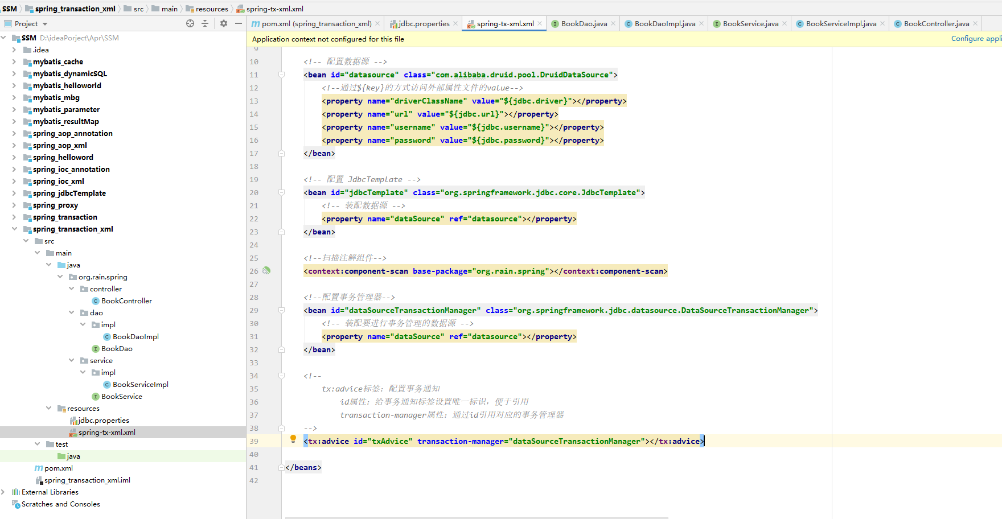Click the locate/select opened file target icon
The width and height of the screenshot is (1002, 519).
tap(190, 23)
